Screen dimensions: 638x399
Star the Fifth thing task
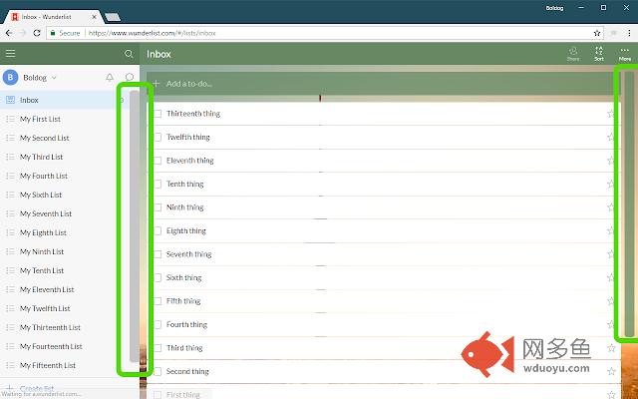(611, 301)
